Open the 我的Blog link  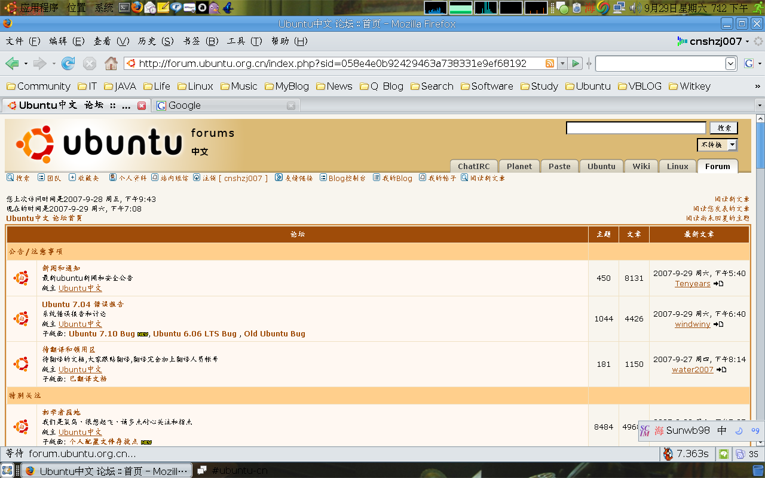pos(393,178)
